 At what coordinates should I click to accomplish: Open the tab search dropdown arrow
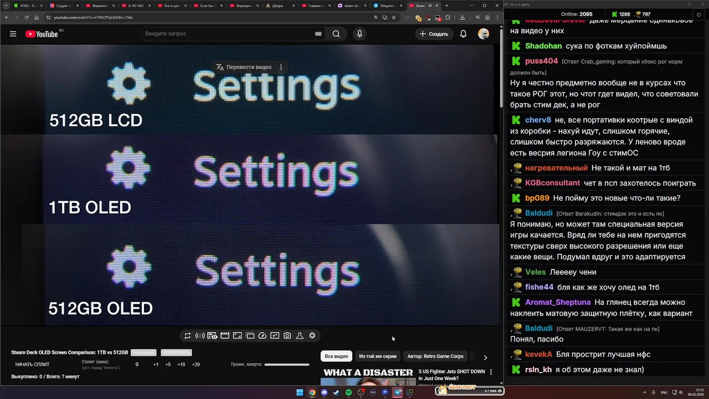[5, 6]
